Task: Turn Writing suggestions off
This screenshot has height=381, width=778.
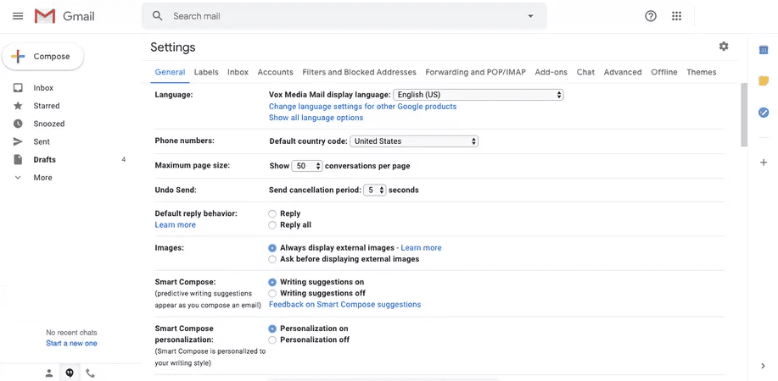Action: pos(272,293)
